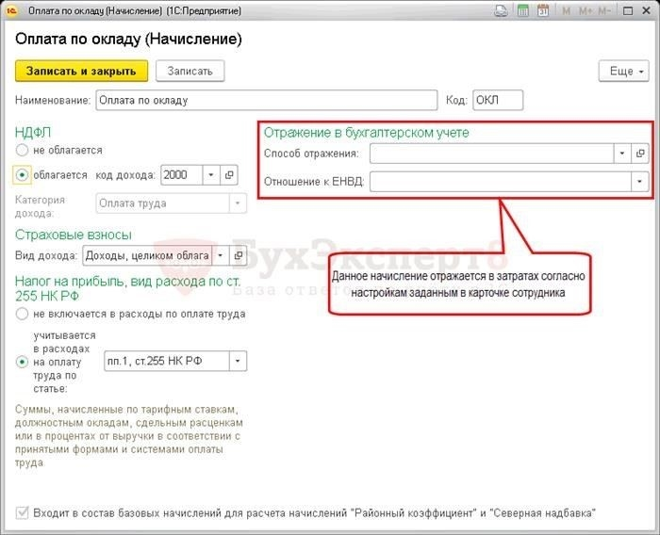The height and width of the screenshot is (535, 660).
Task: Click the M+ memory button
Action: 586,11
